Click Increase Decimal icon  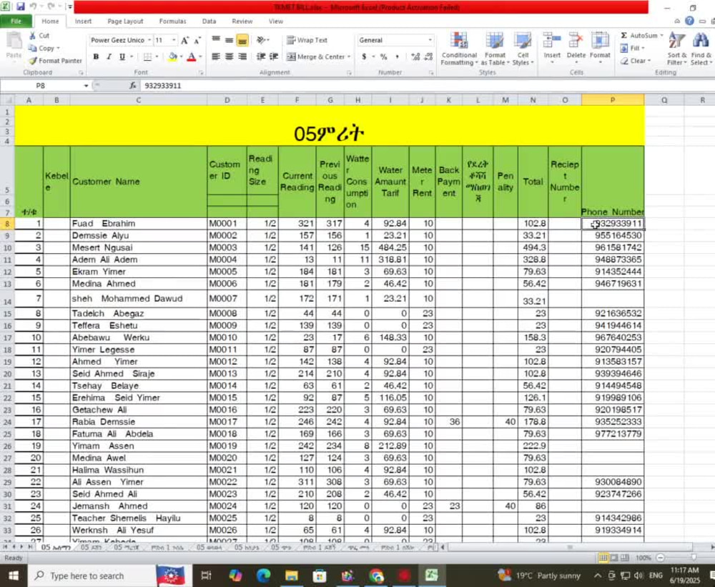coord(415,56)
